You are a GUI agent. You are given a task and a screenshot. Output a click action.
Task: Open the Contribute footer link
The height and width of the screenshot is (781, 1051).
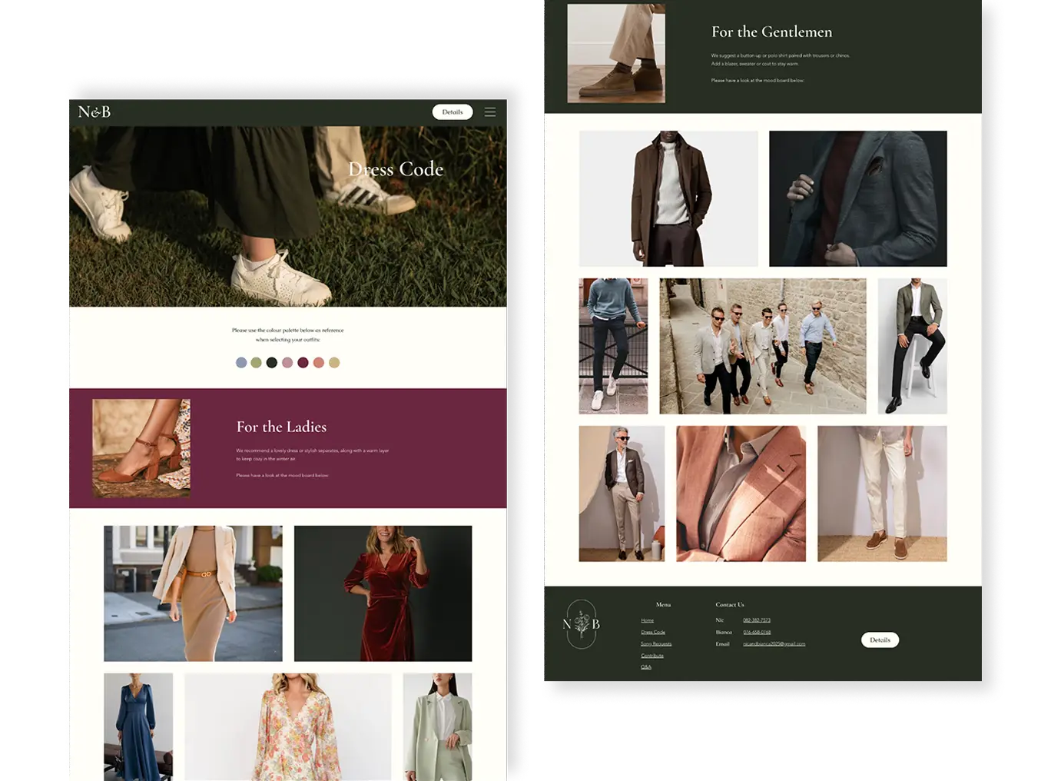[x=652, y=656]
